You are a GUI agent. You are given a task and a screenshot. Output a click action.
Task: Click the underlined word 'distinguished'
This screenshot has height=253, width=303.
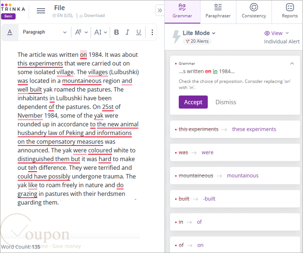coord(35,159)
